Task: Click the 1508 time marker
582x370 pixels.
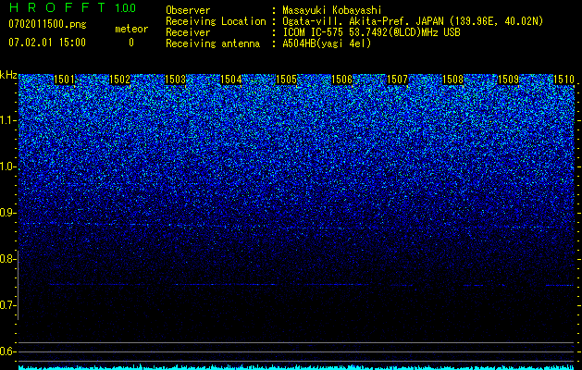Action: 452,80
